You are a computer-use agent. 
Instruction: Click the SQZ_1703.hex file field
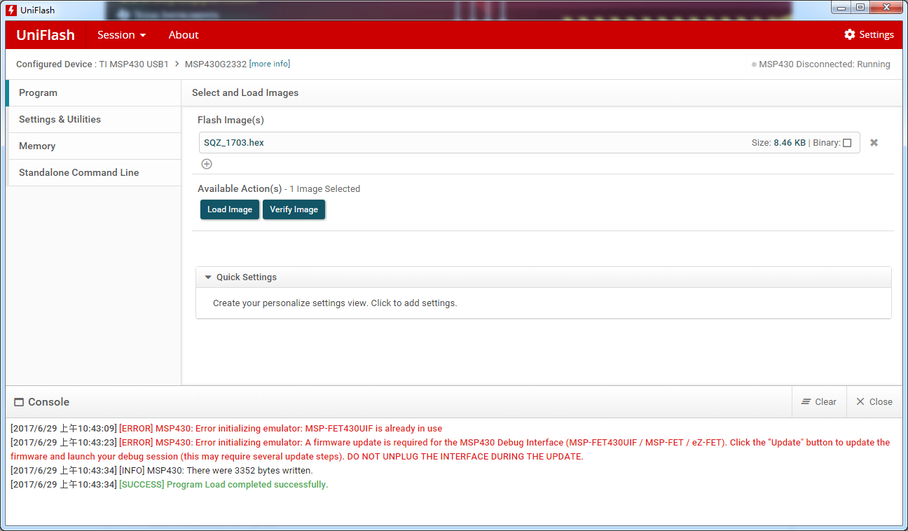[530, 143]
